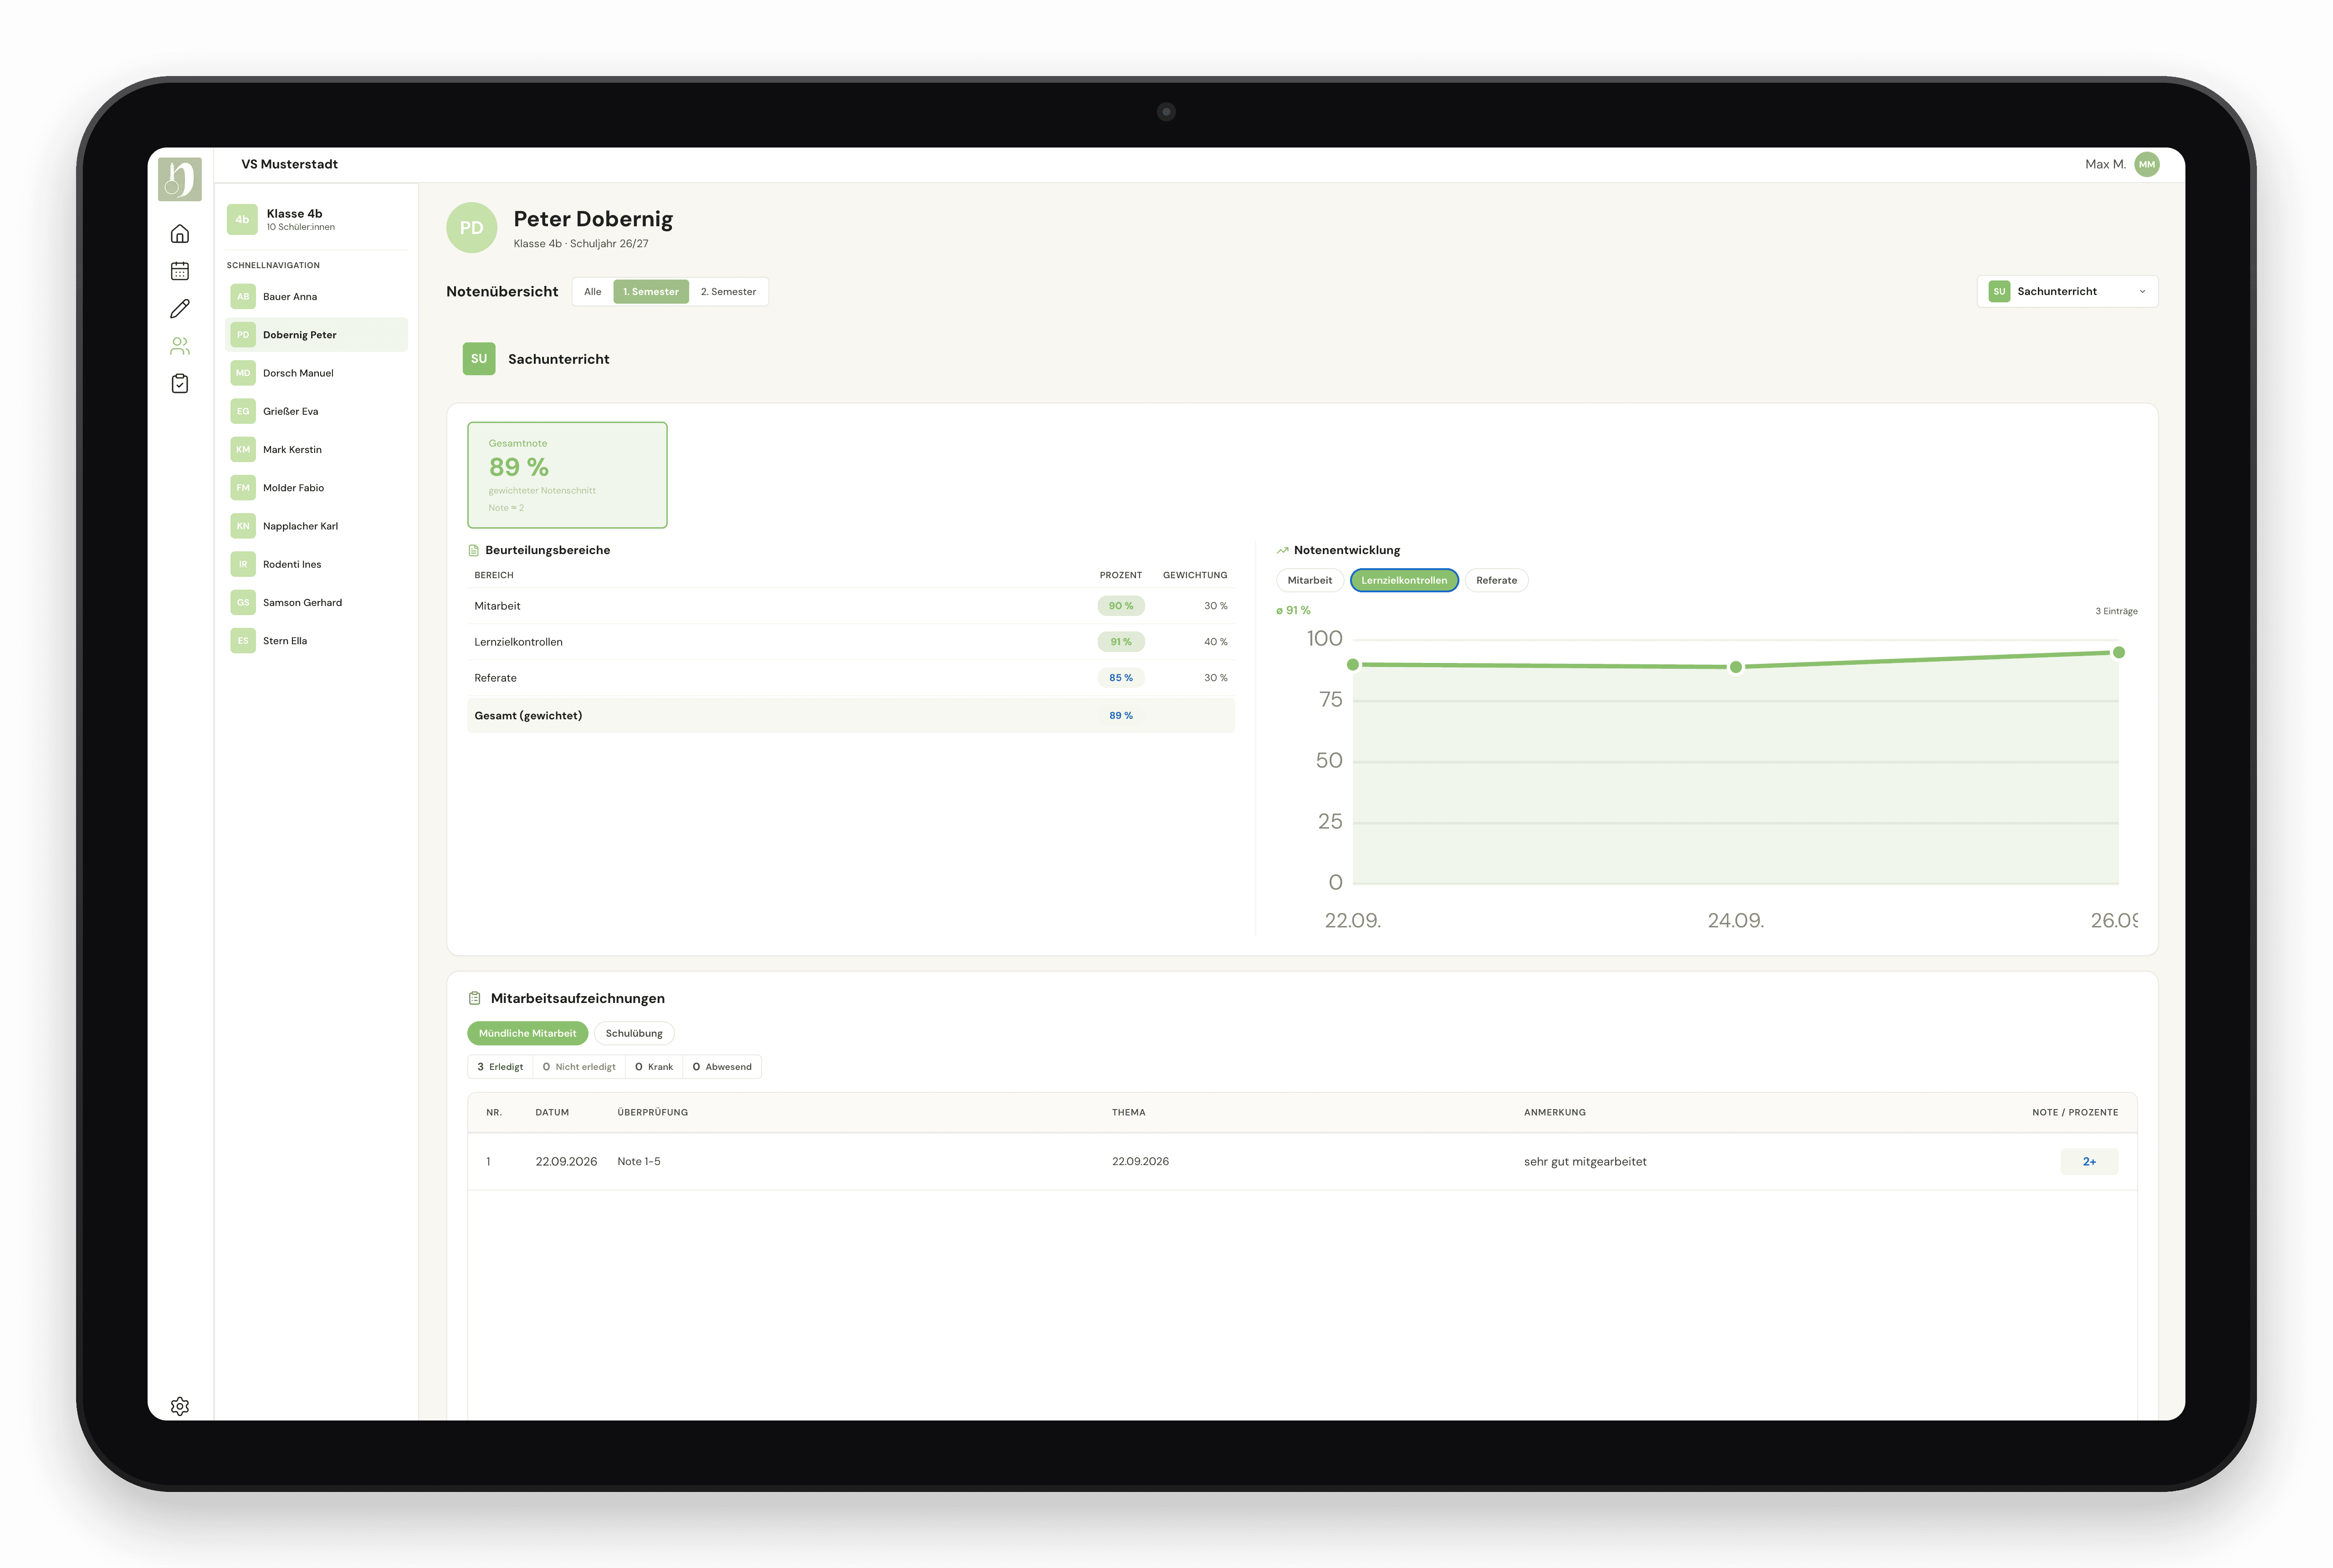Screen dimensions: 2333x1568
Task: Filter by the Abwesend status
Action: (x=722, y=1067)
